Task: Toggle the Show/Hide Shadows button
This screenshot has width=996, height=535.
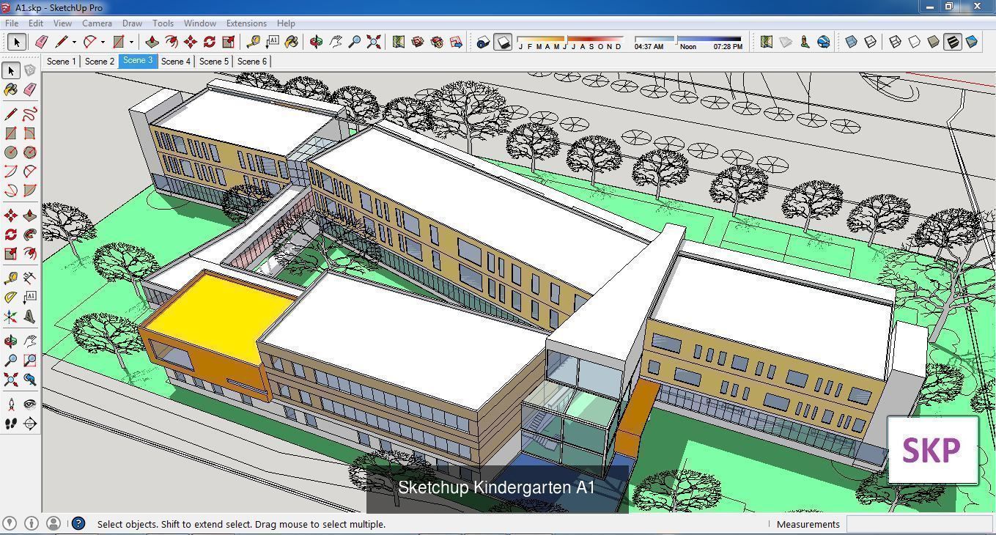Action: click(x=503, y=42)
